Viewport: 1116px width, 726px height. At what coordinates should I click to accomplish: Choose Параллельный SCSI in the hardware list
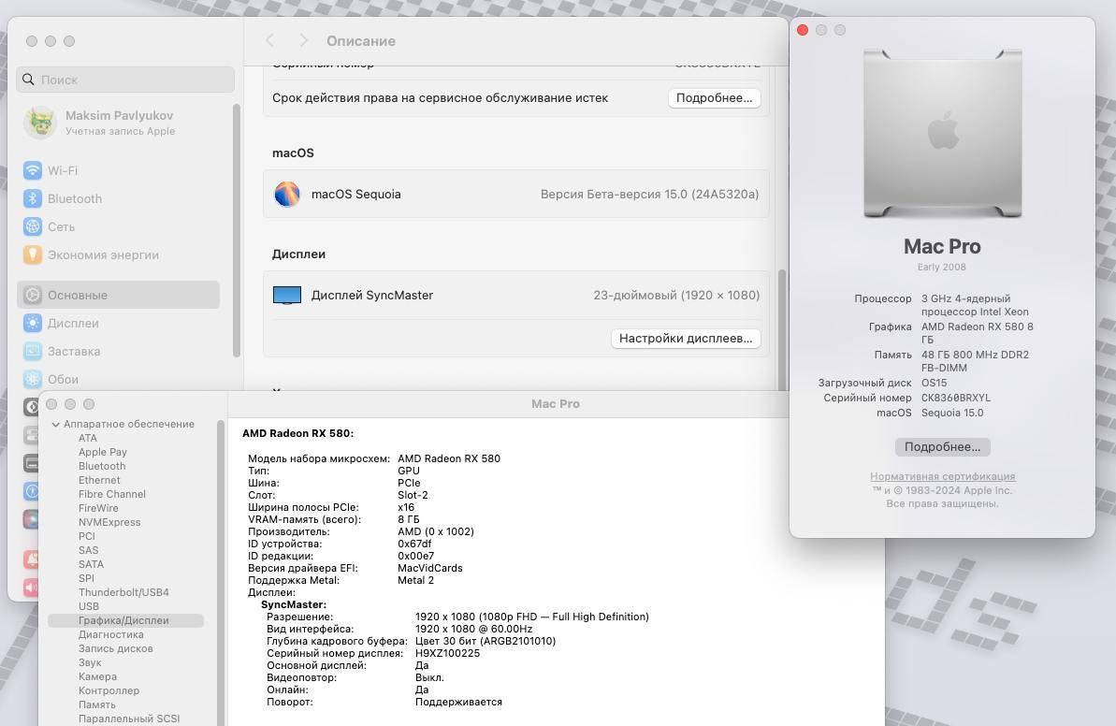tap(129, 719)
